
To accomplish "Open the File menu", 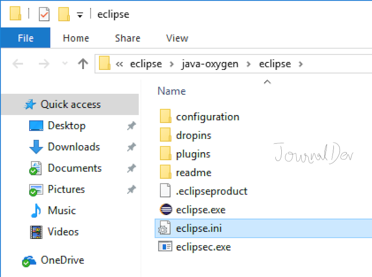I will 26,38.
